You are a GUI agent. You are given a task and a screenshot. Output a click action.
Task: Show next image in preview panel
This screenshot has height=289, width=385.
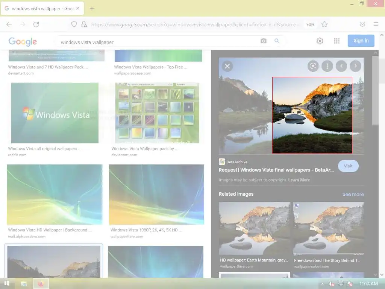(355, 66)
